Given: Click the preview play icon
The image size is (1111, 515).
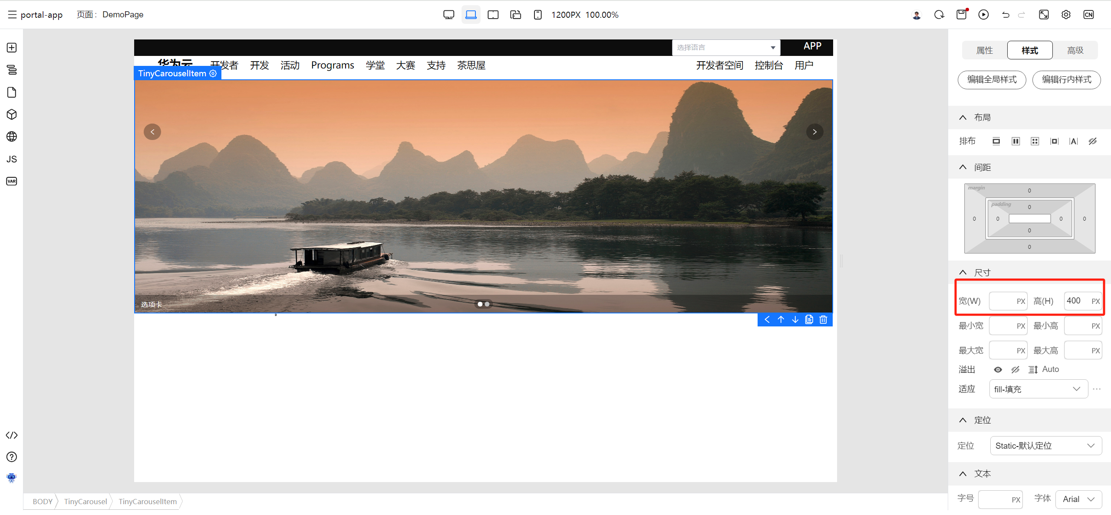Looking at the screenshot, I should tap(983, 15).
